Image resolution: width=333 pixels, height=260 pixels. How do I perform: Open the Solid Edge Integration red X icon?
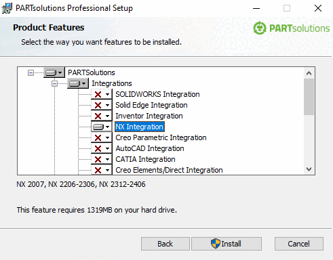coord(102,105)
